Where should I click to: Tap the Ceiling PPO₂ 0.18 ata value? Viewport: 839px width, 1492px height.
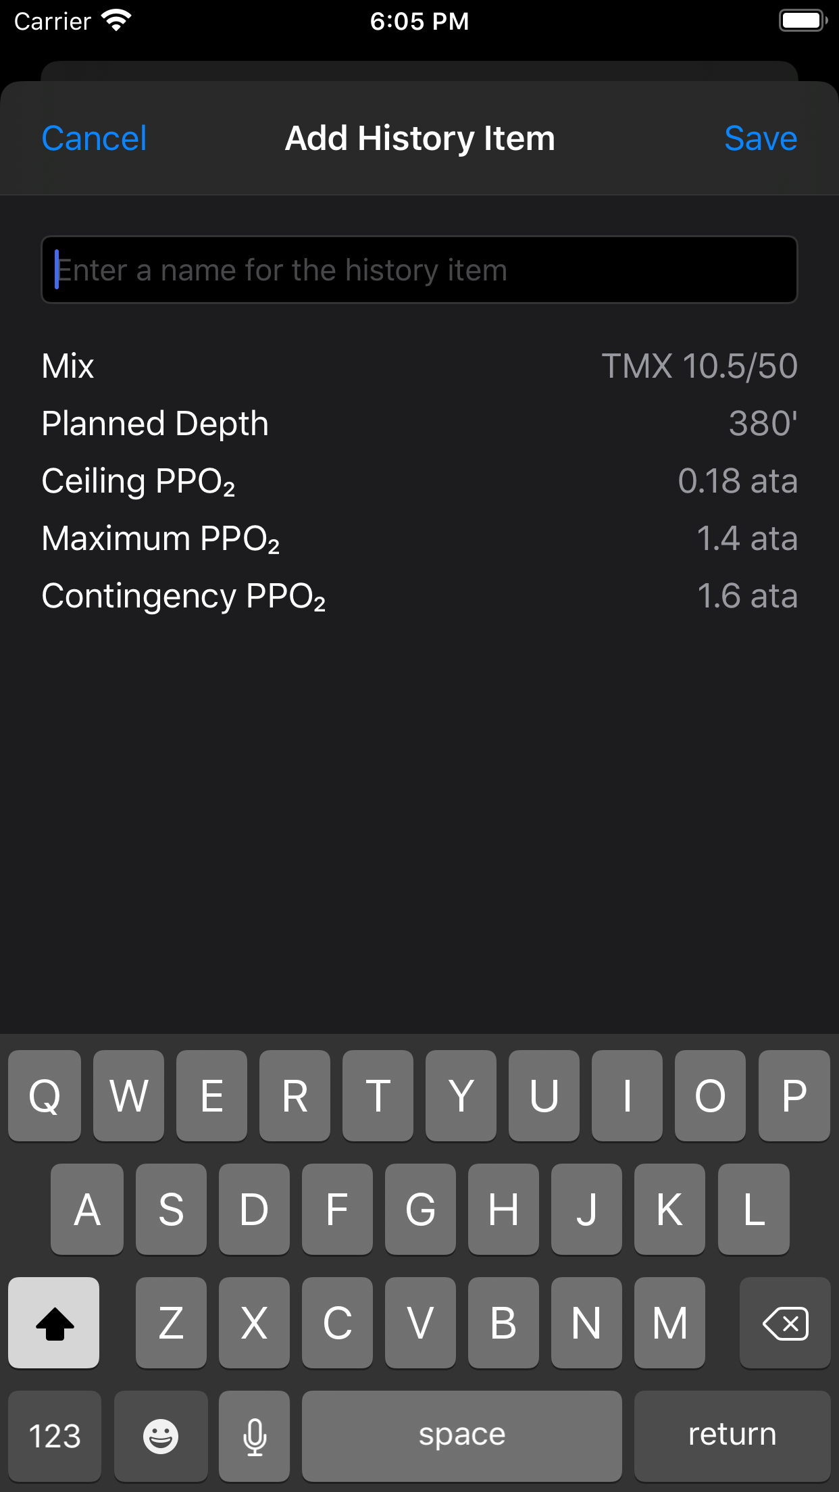737,481
